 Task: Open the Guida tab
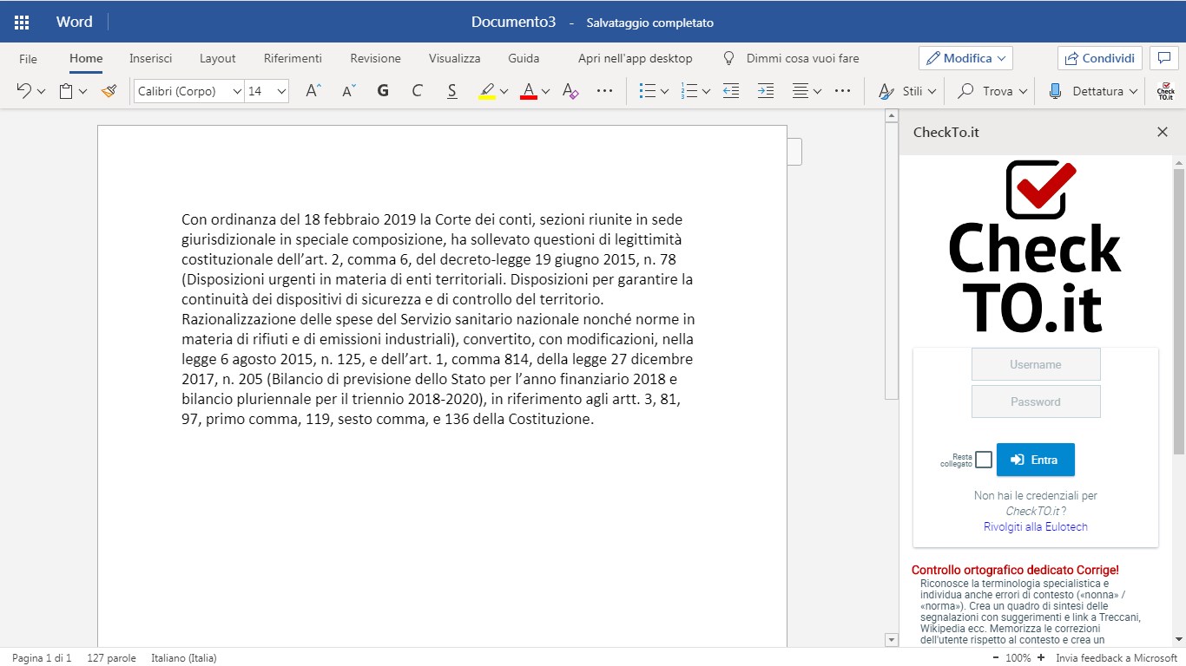(524, 58)
